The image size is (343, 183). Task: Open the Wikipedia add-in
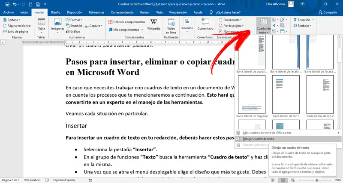click(153, 24)
